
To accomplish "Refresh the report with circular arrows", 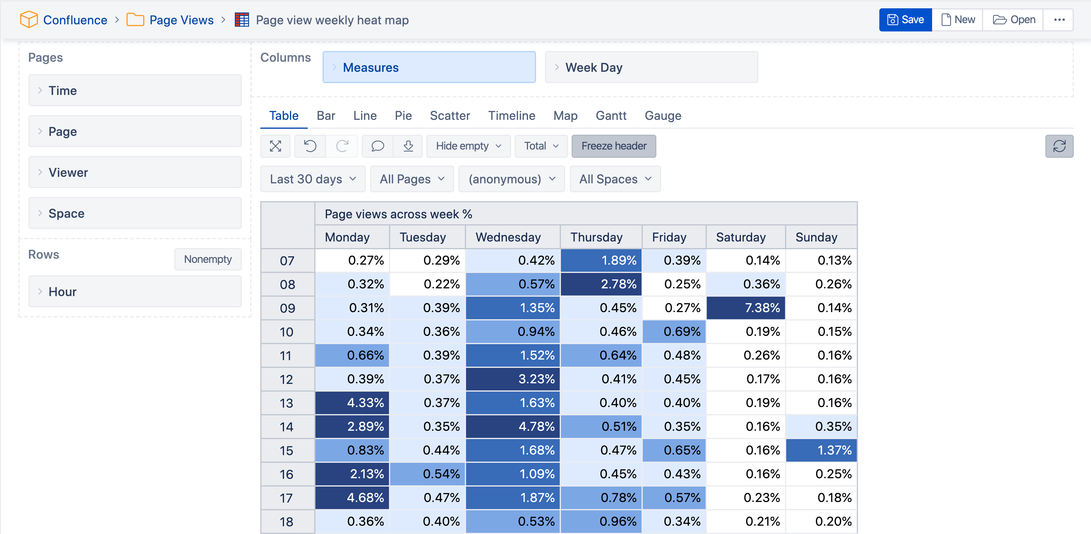I will click(x=1059, y=146).
